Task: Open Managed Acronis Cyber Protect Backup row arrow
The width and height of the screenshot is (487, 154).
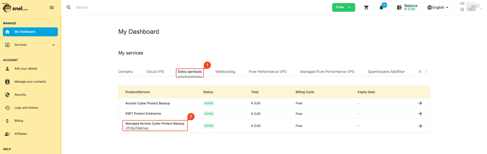Action: (420, 126)
